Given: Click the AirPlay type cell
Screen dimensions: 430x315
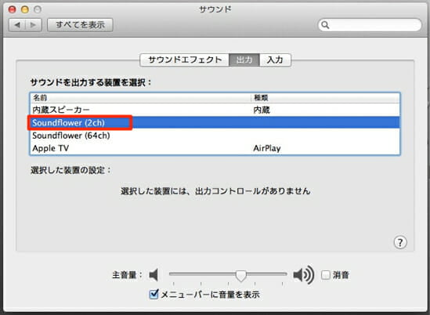Looking at the screenshot, I should 267,148.
